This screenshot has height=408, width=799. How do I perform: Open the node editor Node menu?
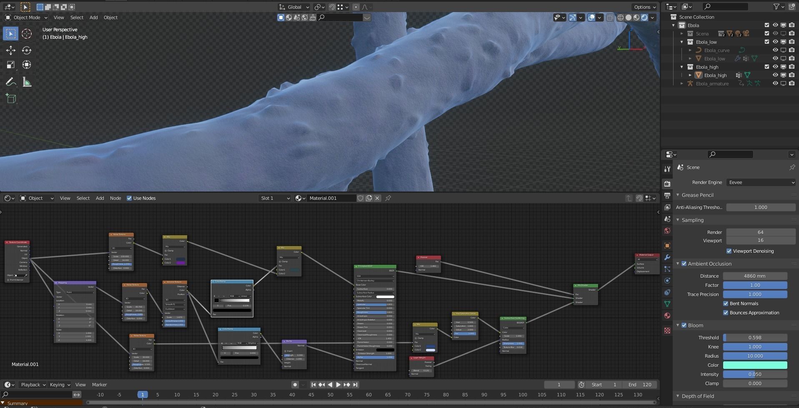point(115,198)
